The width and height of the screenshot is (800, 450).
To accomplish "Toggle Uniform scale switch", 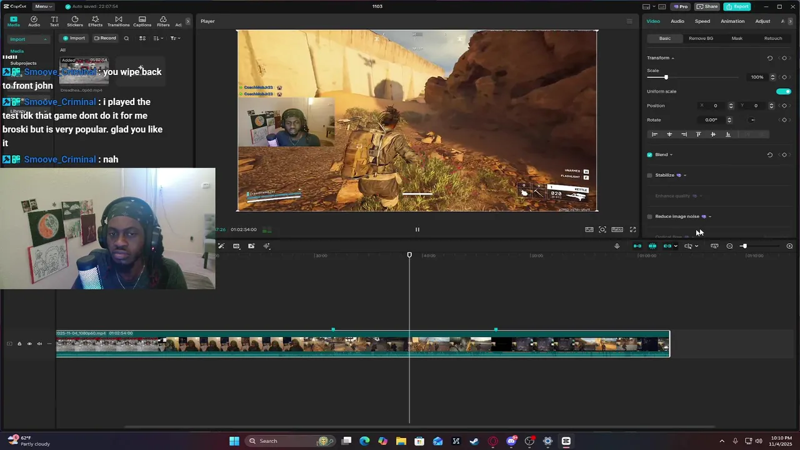I will (783, 91).
